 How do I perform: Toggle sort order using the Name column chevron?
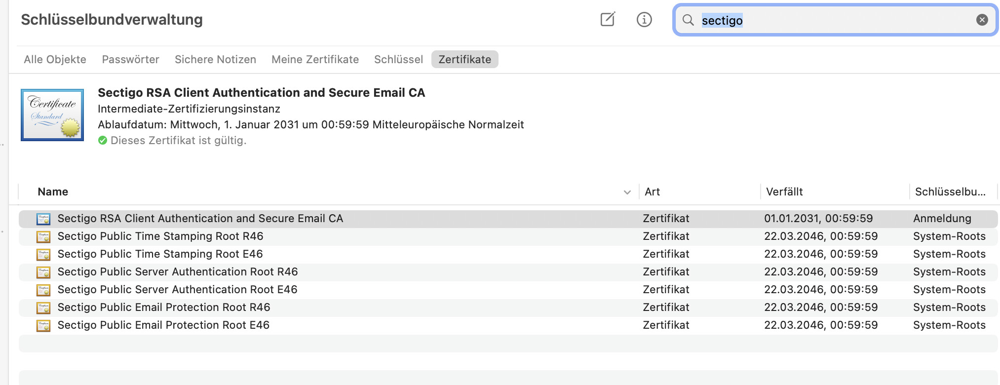point(627,192)
